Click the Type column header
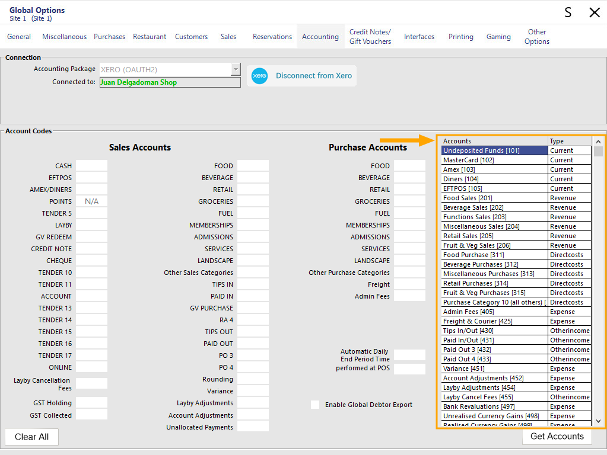 pyautogui.click(x=570, y=141)
